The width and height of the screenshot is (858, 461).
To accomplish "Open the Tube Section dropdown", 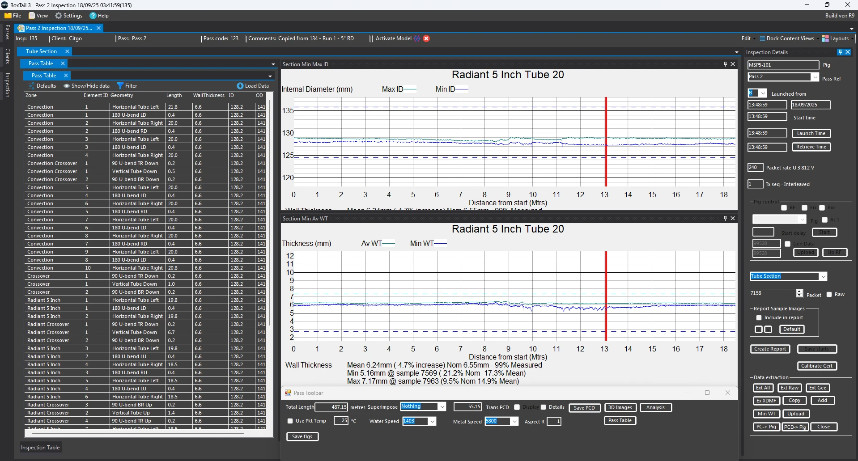I will click(x=823, y=276).
